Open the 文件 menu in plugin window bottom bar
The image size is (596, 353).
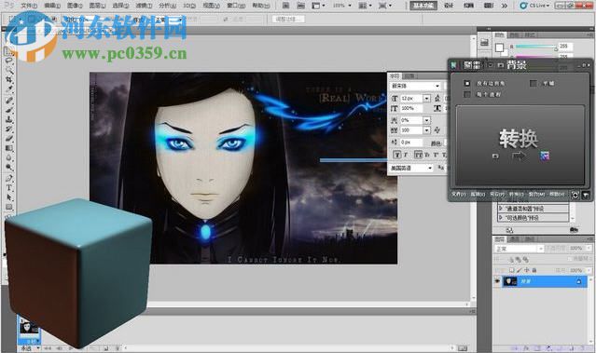(x=459, y=195)
